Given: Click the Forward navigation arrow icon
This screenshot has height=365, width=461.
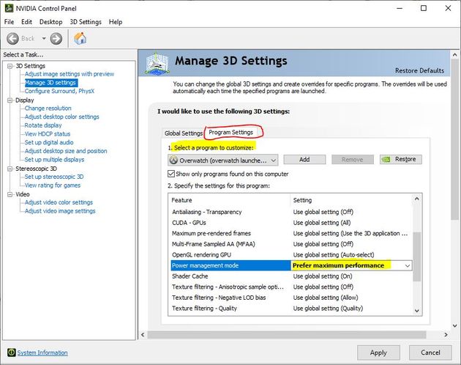Looking at the screenshot, I should click(56, 38).
